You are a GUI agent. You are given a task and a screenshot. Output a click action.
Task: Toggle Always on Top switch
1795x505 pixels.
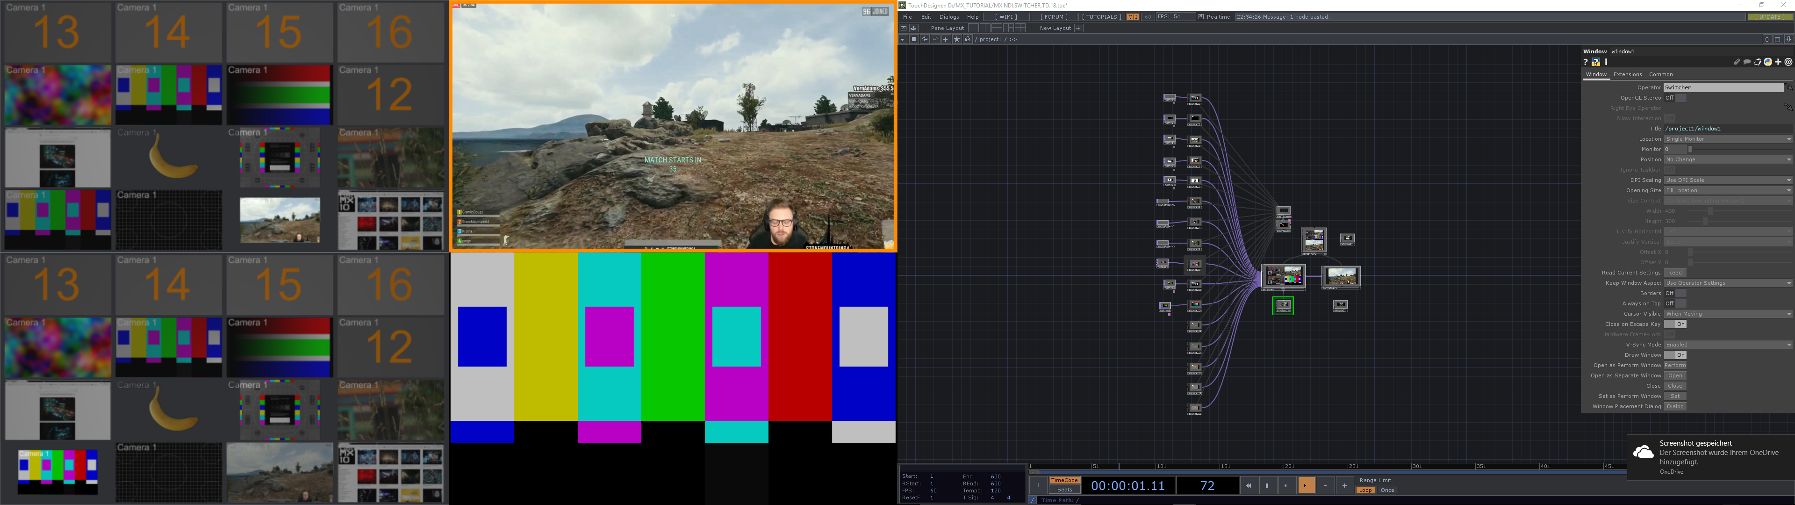(x=1675, y=304)
